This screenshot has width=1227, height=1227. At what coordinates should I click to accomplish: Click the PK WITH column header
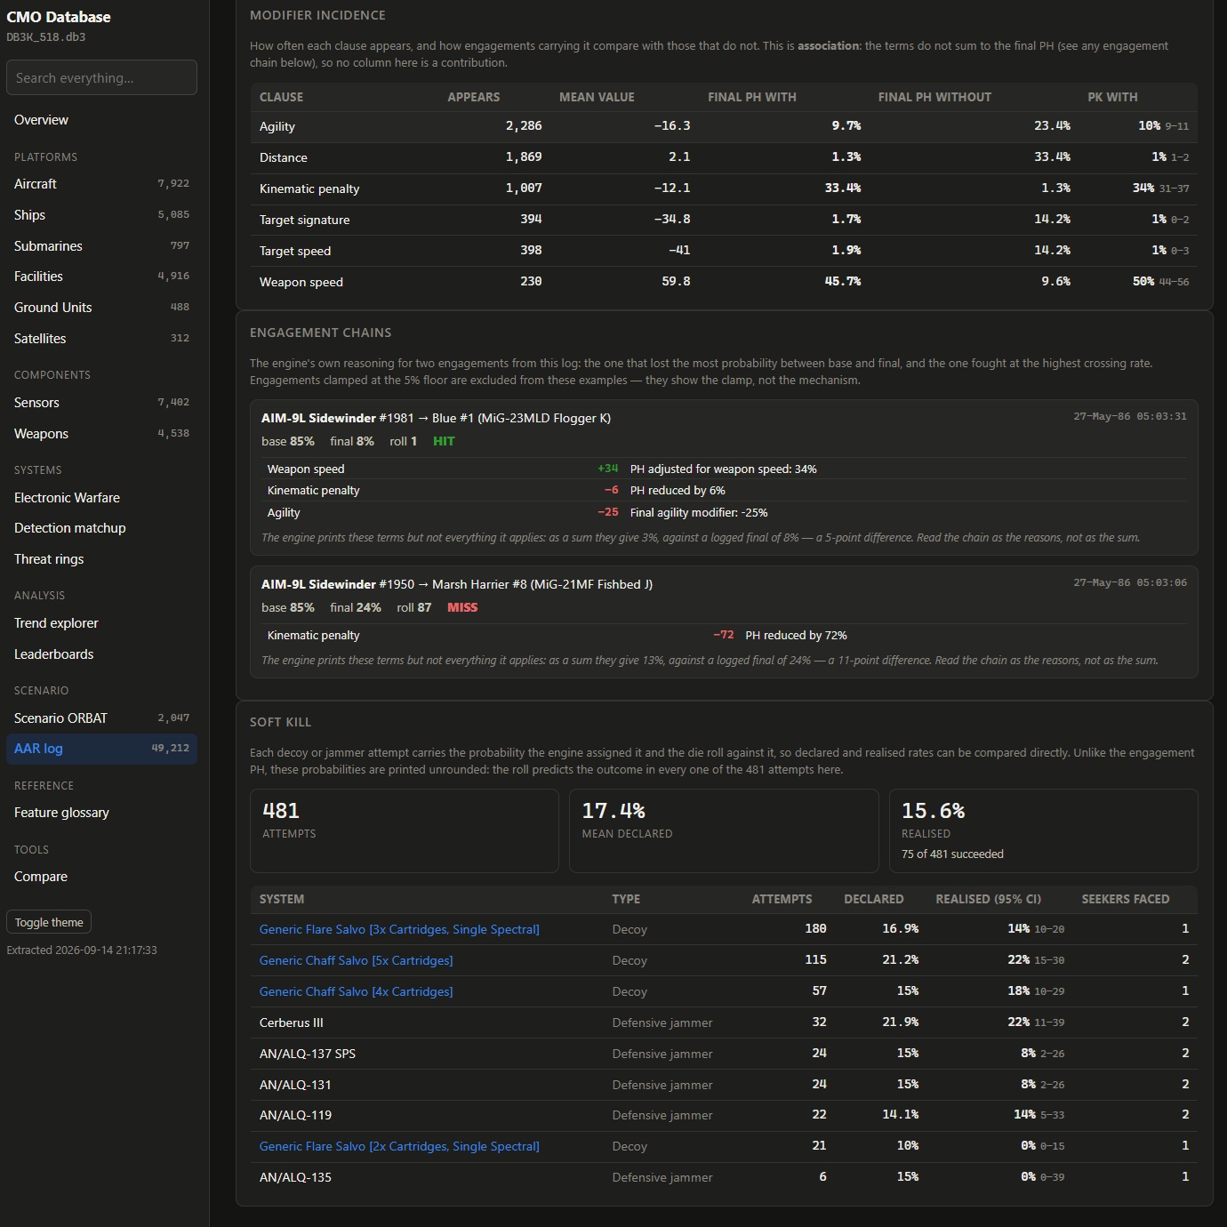point(1112,97)
